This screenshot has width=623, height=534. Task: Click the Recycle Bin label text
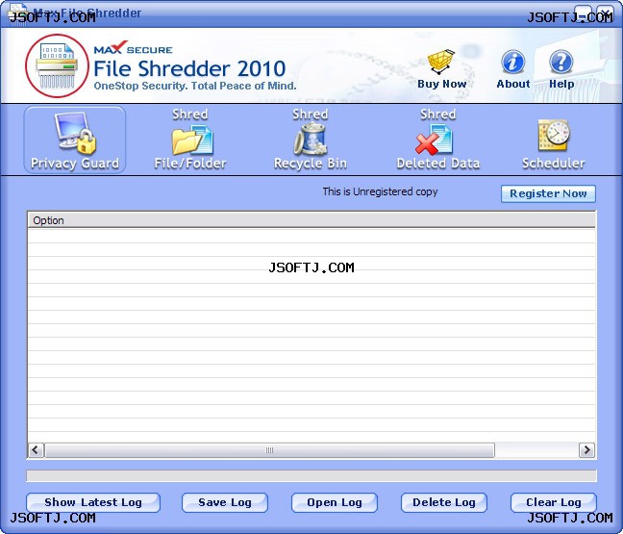(311, 164)
